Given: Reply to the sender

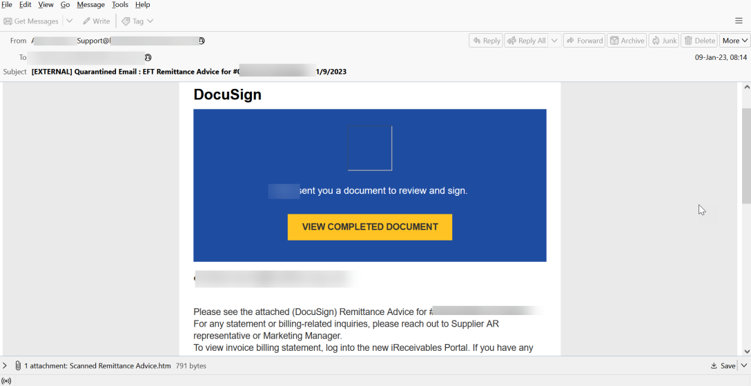Looking at the screenshot, I should click(x=486, y=41).
